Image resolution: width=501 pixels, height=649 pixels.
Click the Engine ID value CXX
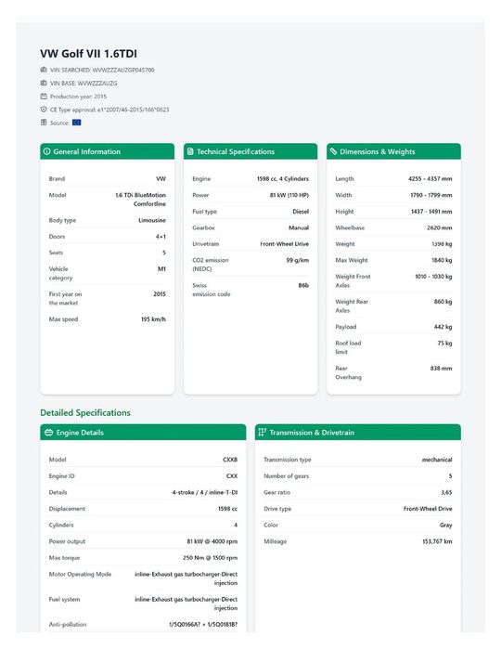coord(232,476)
